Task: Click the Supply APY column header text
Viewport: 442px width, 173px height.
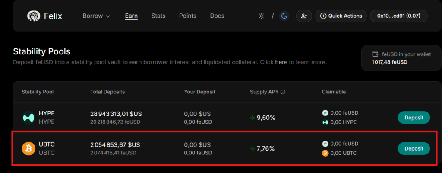Action: (x=264, y=92)
